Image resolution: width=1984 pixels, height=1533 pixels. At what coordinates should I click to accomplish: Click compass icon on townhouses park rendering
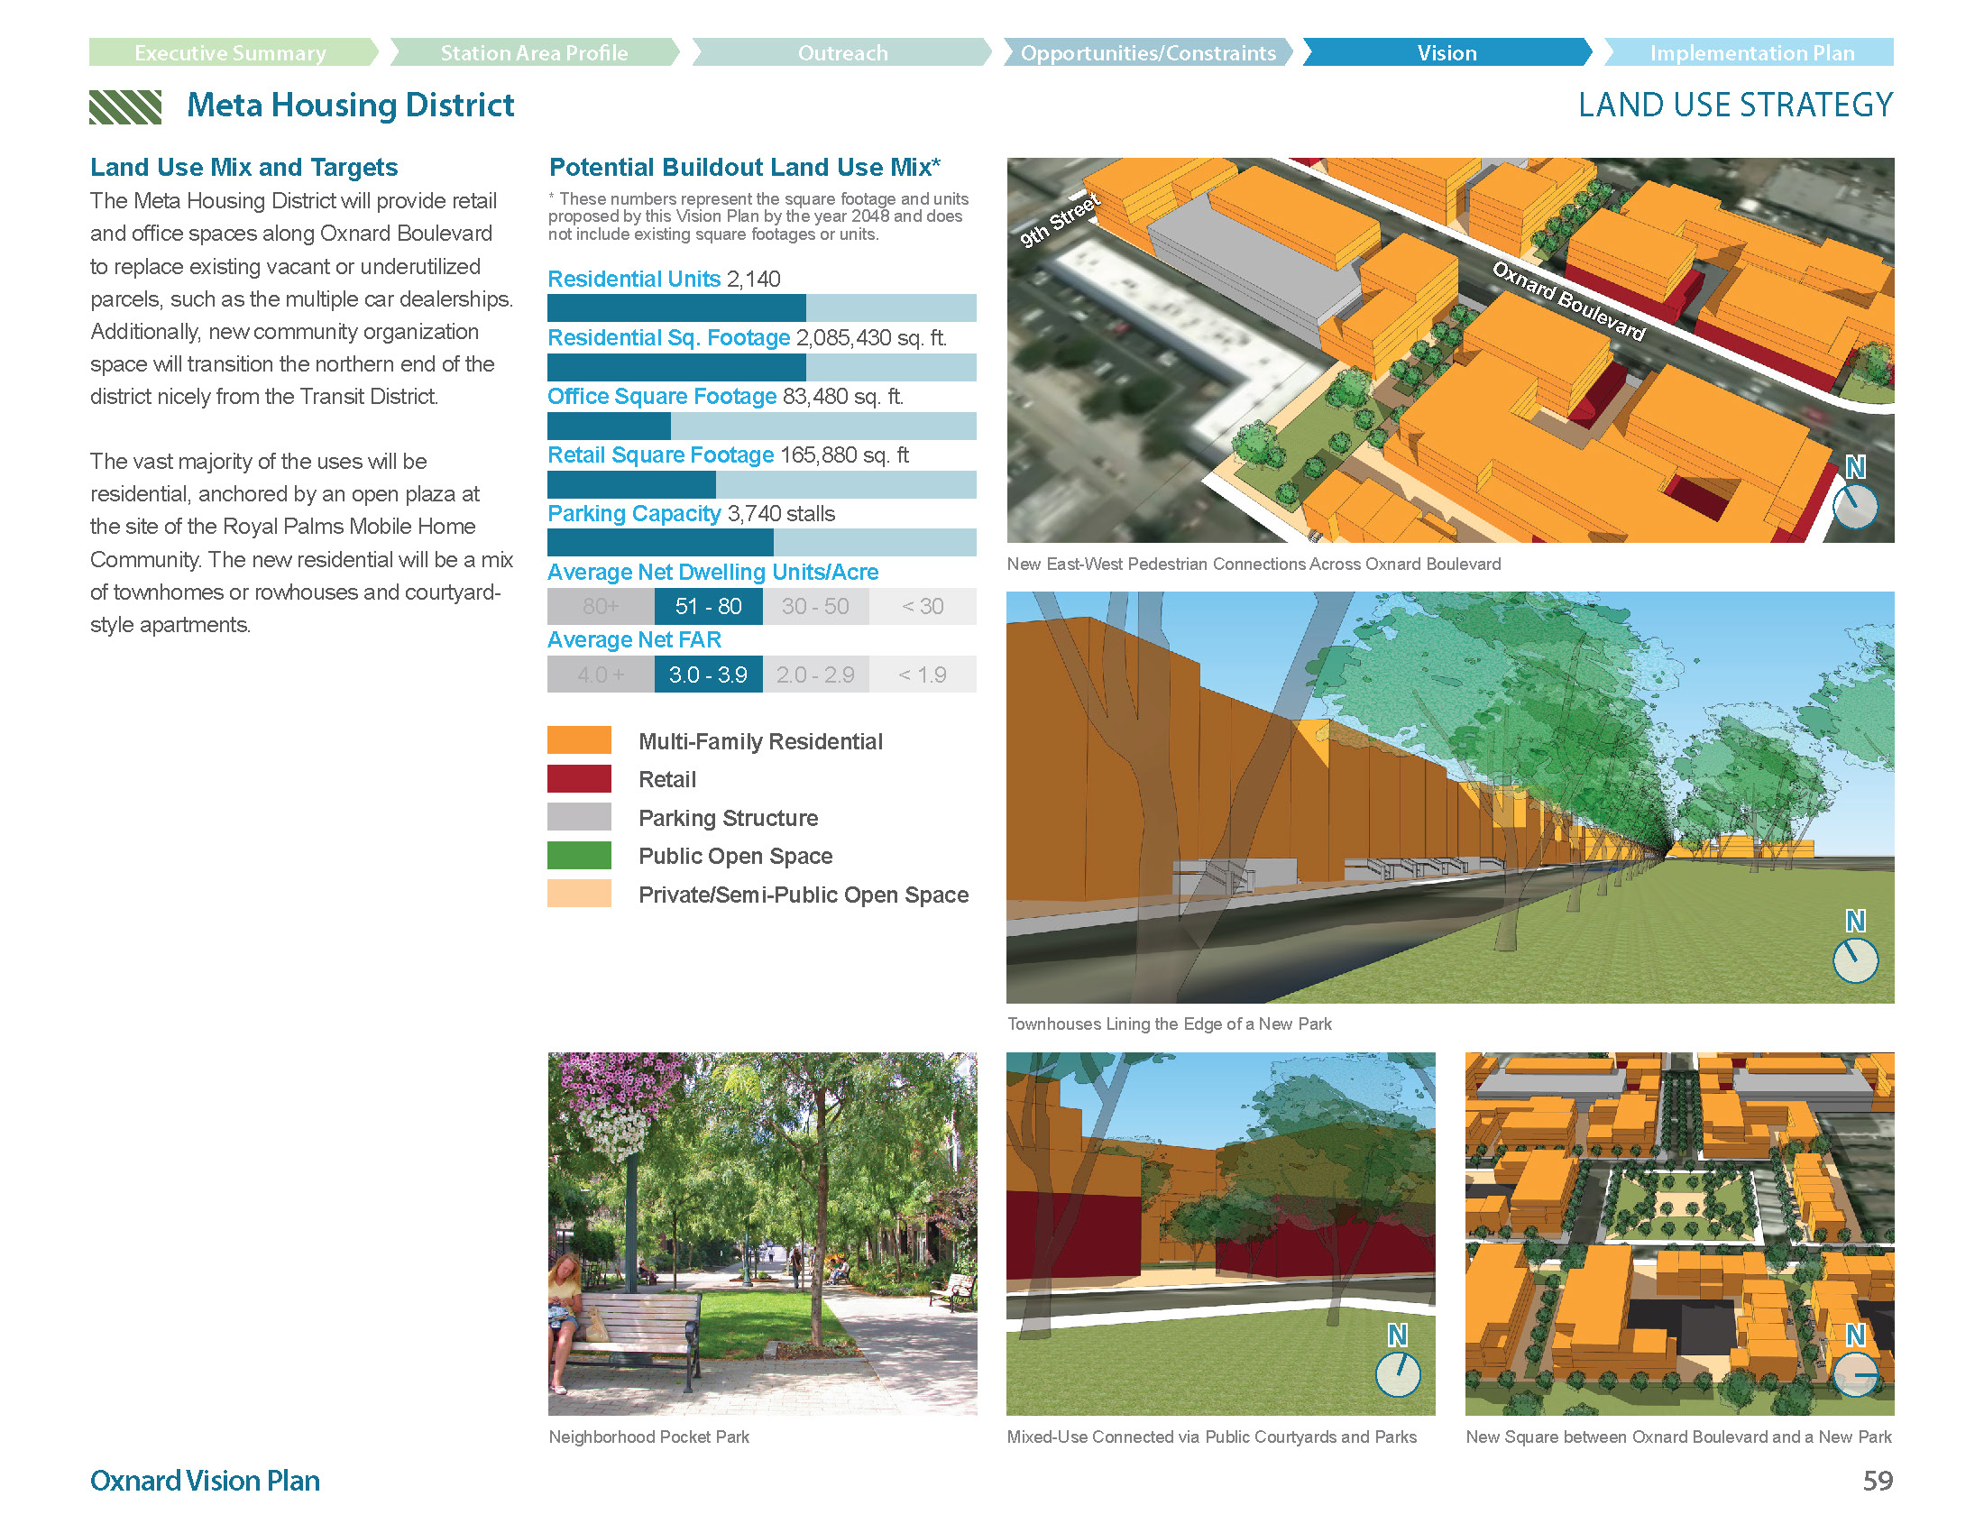tap(1854, 960)
